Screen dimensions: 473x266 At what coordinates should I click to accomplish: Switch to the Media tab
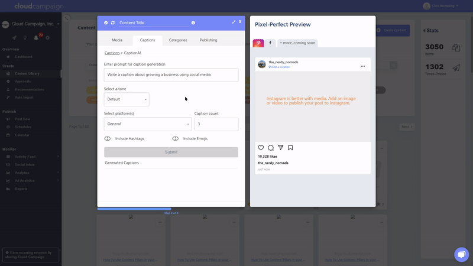(x=117, y=40)
